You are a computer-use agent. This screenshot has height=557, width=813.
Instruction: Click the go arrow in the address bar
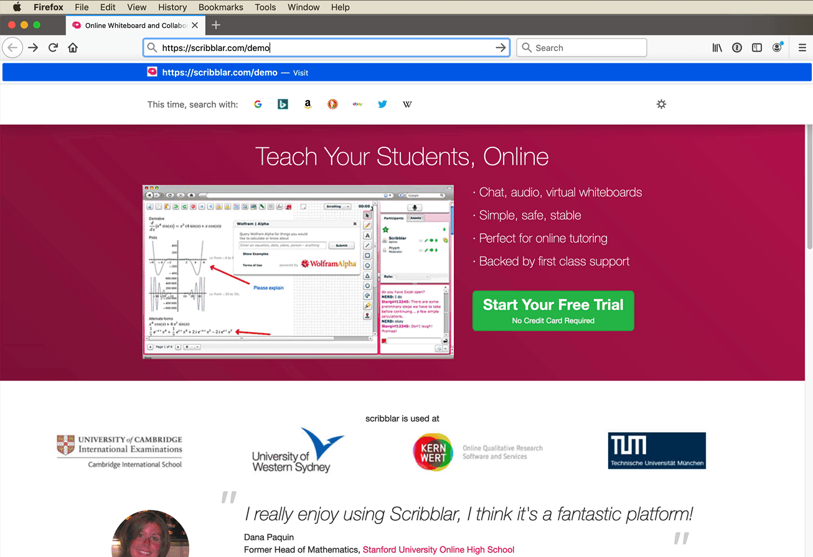[500, 48]
